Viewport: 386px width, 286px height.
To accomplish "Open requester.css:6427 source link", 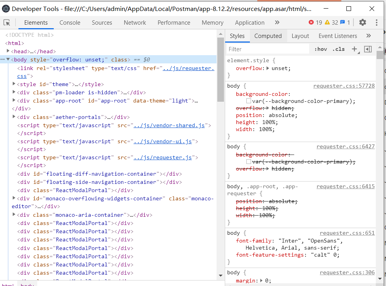I will (x=346, y=147).
